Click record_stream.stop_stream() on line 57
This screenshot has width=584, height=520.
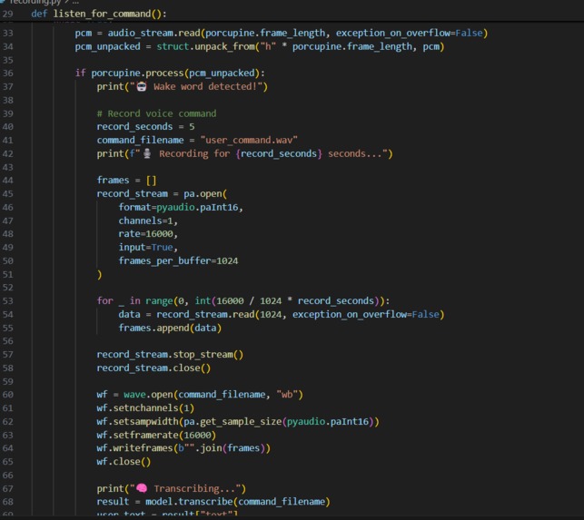click(x=170, y=354)
